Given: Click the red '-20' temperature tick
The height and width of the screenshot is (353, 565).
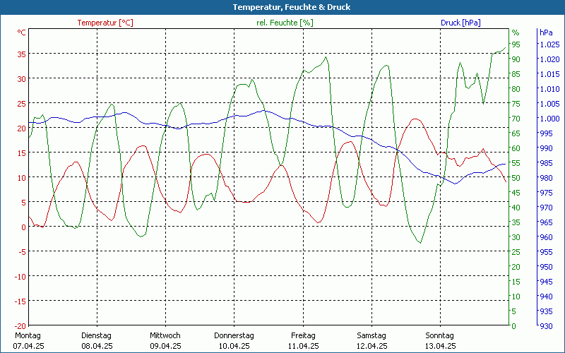Looking at the screenshot, I should pos(20,326).
